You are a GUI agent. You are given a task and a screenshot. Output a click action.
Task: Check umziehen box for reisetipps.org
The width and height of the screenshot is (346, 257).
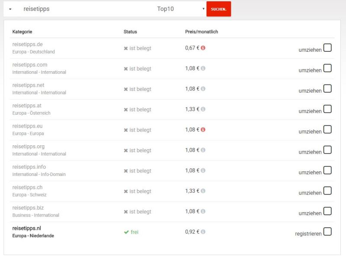point(327,150)
